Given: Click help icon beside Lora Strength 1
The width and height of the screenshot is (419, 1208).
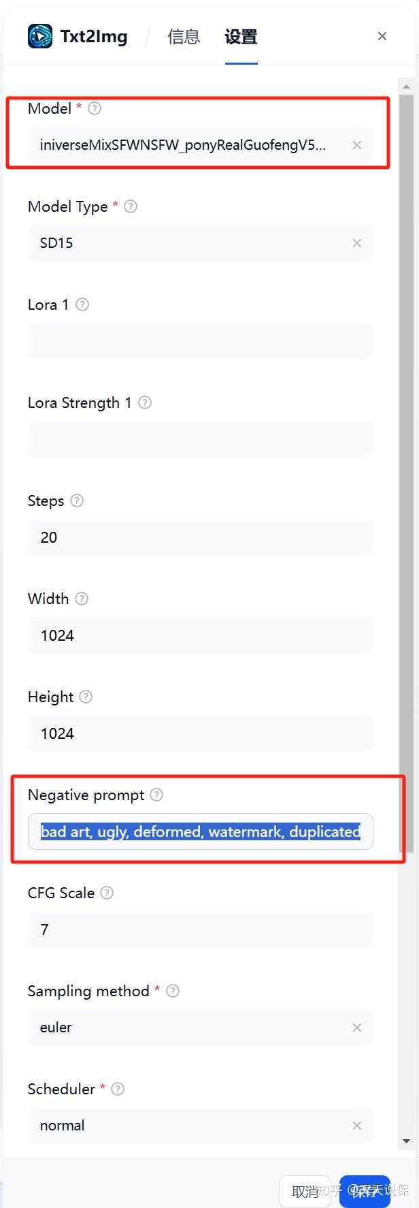Looking at the screenshot, I should pos(145,402).
